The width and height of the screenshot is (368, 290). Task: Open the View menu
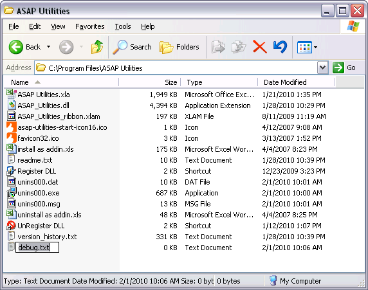coord(58,26)
